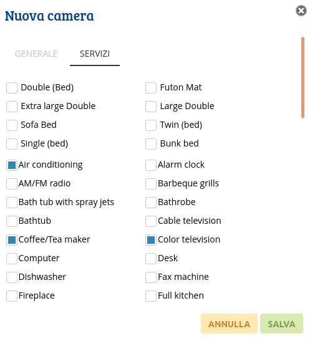This screenshot has height=341, width=310.
Task: Check the Futon Mat option
Action: click(151, 88)
